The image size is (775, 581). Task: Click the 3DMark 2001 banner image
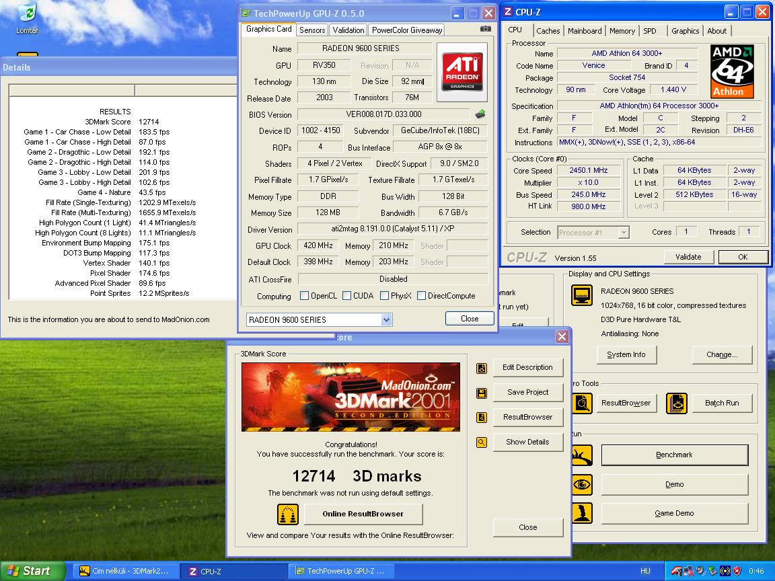click(351, 397)
